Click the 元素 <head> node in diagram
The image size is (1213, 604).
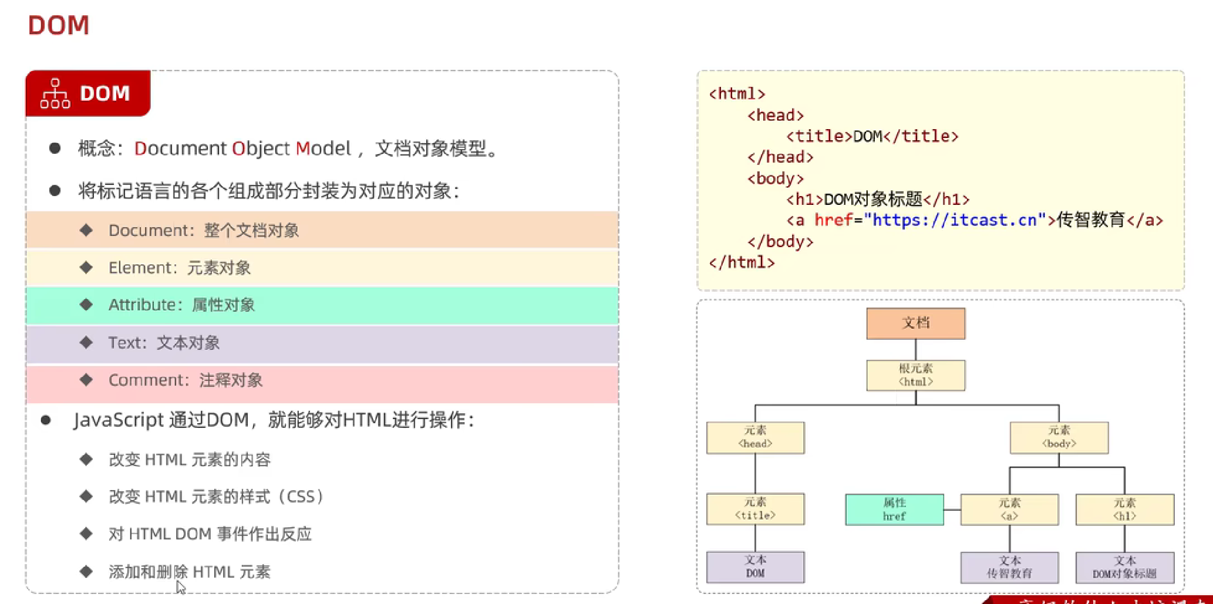coord(756,437)
